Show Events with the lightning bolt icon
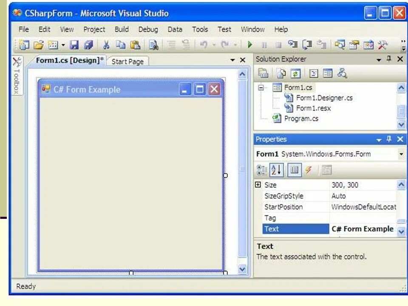The image size is (408, 306). pos(309,170)
